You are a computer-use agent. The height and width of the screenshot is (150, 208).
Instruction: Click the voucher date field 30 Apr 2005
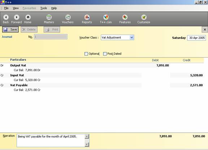[x=196, y=38]
